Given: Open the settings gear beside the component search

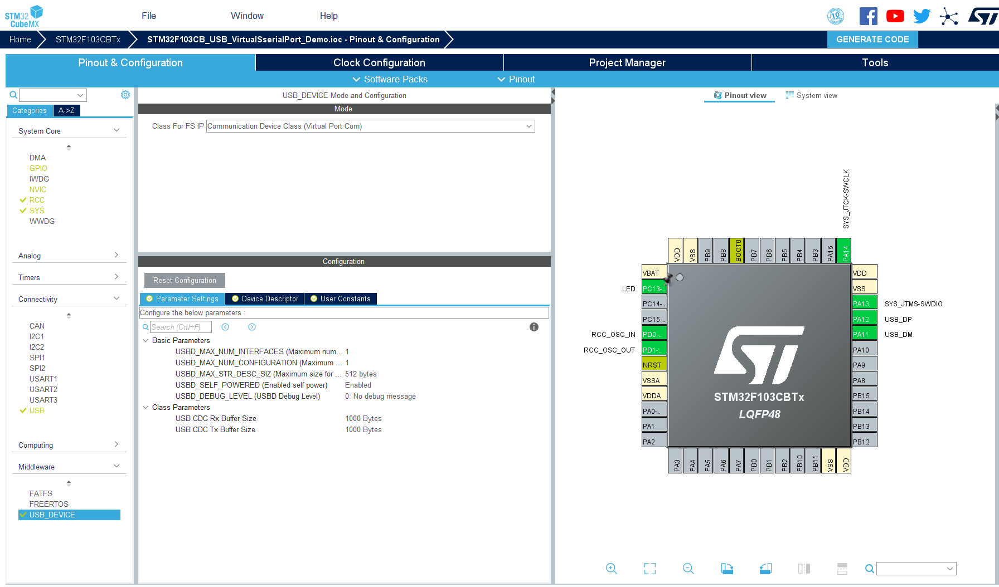Looking at the screenshot, I should pyautogui.click(x=125, y=95).
